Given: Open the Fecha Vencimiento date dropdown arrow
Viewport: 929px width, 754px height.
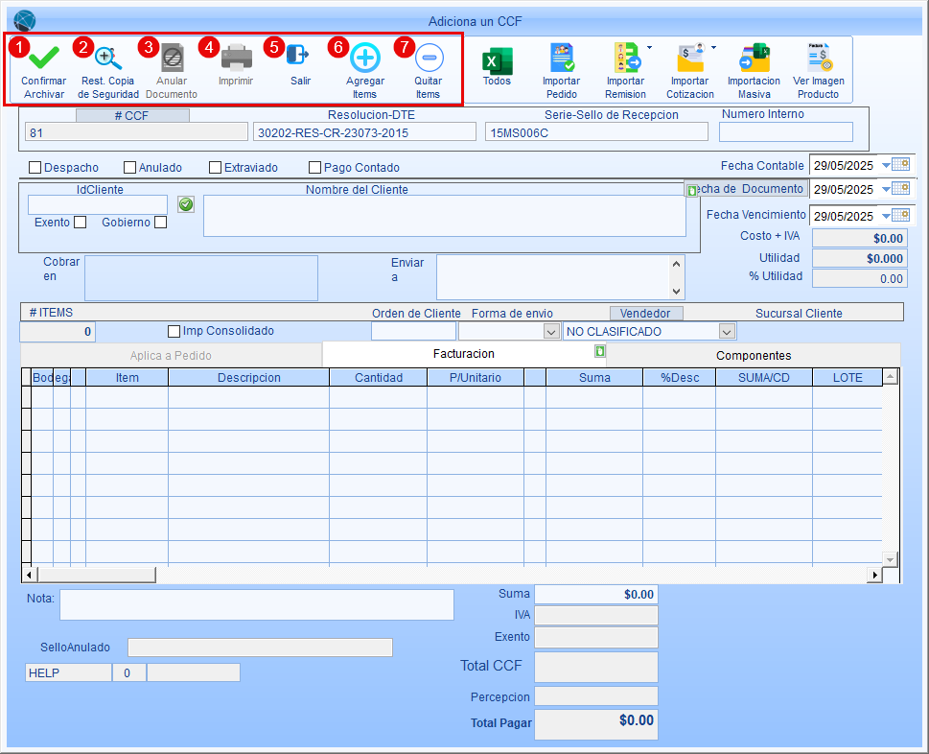Looking at the screenshot, I should pyautogui.click(x=886, y=216).
